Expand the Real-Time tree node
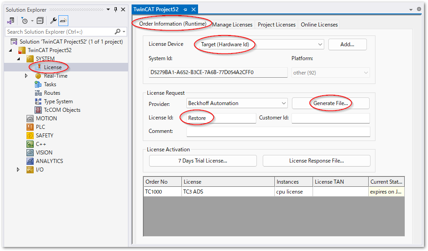Viewport: 428px width, 251px height. tap(26, 76)
